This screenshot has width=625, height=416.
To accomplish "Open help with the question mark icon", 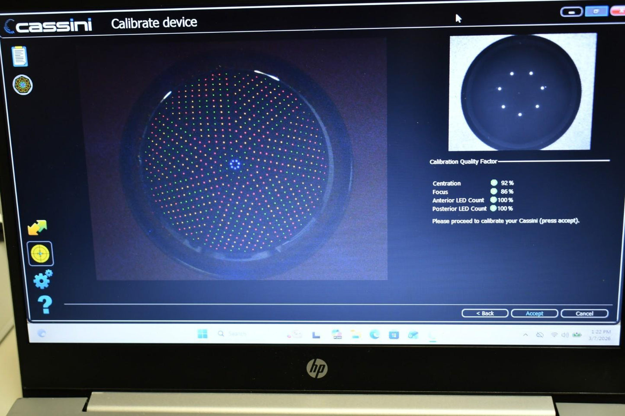I will (45, 305).
